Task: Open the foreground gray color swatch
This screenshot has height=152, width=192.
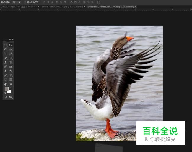Action: (x=6, y=89)
